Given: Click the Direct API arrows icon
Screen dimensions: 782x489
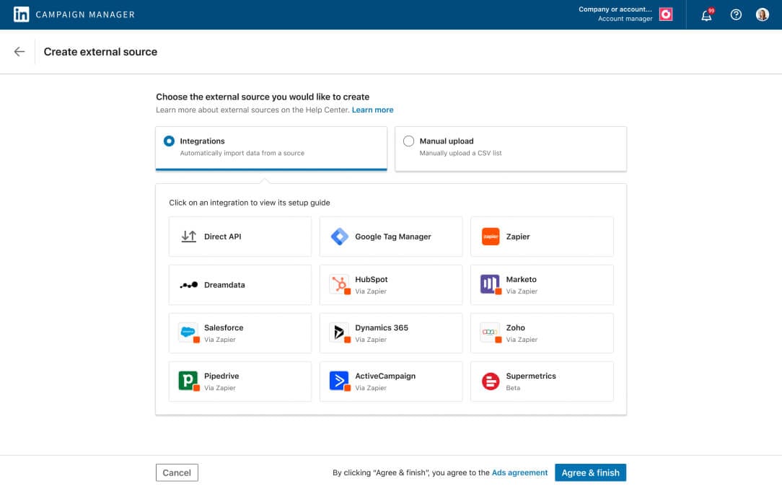Looking at the screenshot, I should point(188,237).
